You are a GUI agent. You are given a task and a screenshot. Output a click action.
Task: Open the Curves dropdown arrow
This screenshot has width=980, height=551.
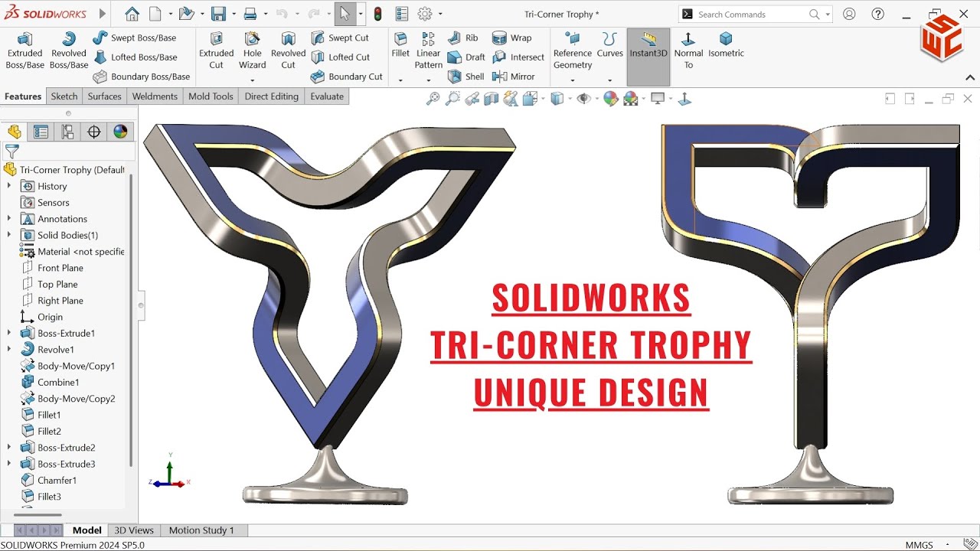pos(610,80)
